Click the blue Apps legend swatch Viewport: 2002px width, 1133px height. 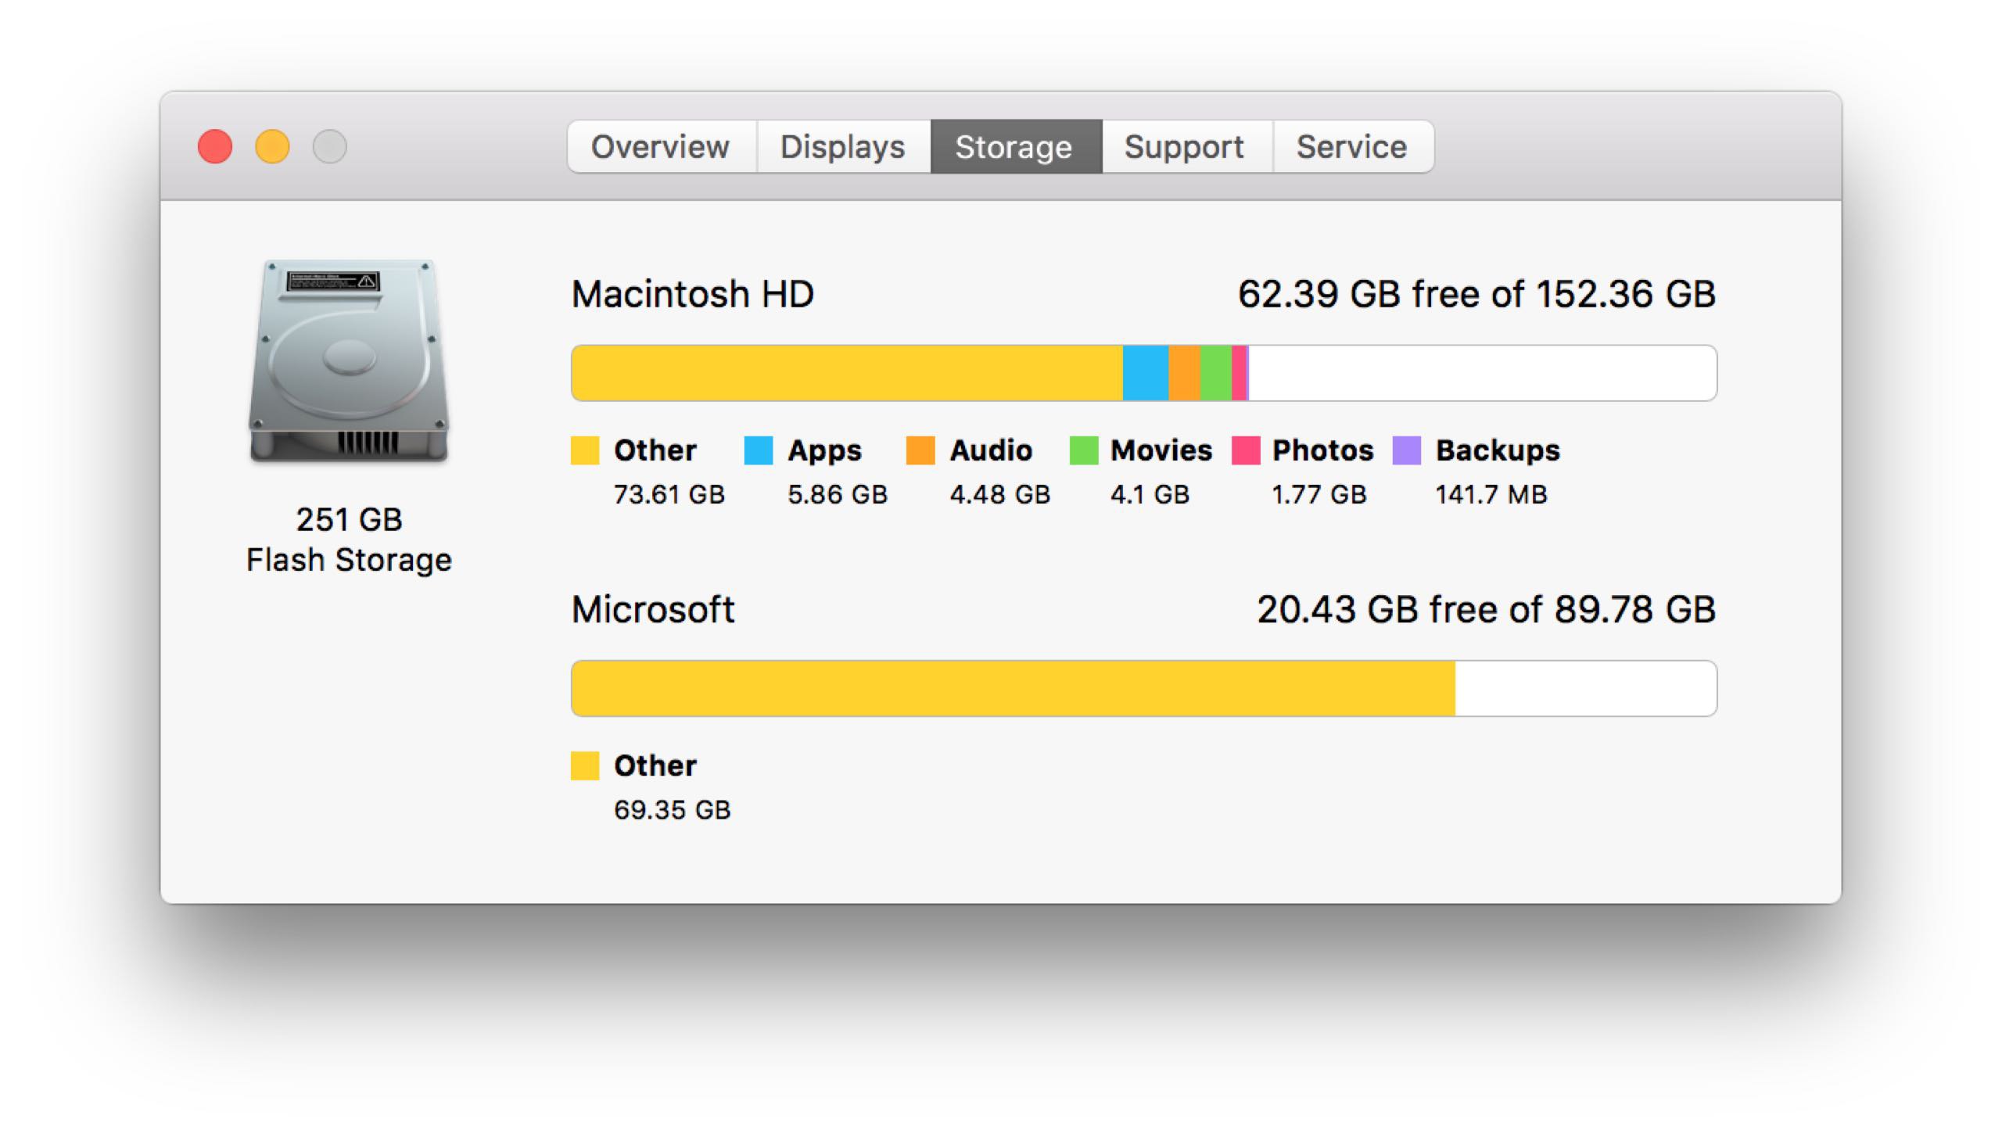758,450
